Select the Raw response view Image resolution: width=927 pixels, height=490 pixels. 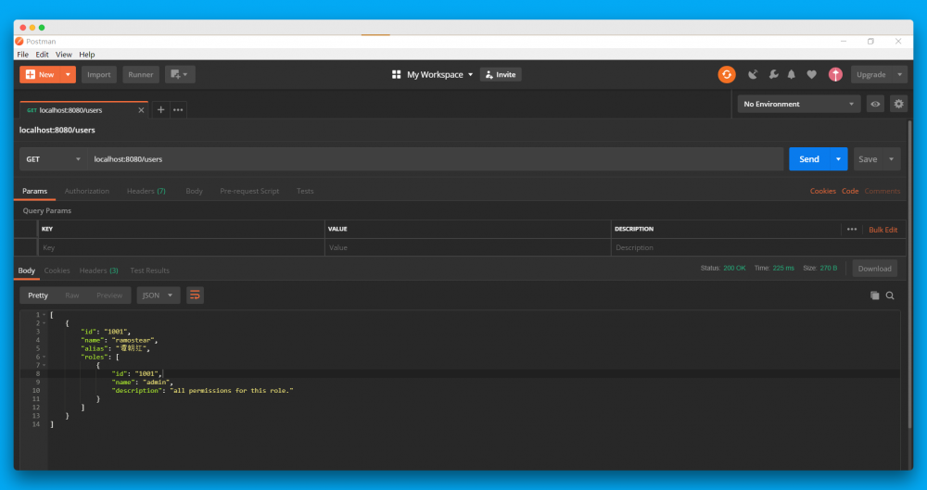click(x=72, y=295)
